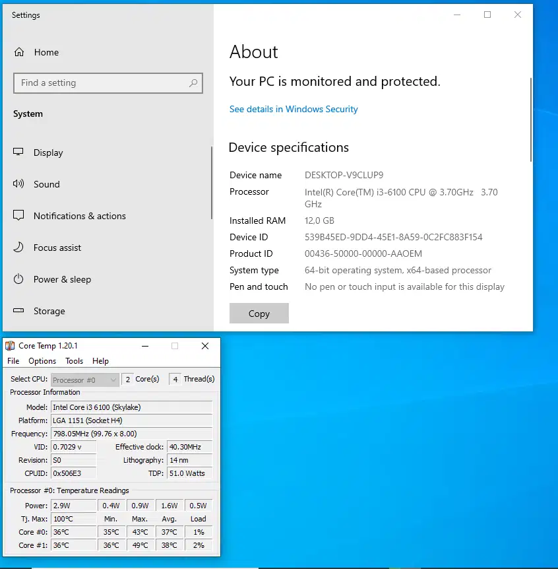The width and height of the screenshot is (558, 569).
Task: Click Tj. Max value 100°C
Action: pos(74,519)
